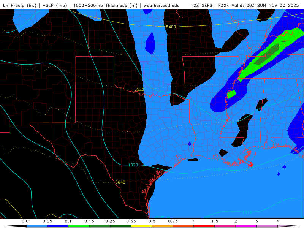This screenshot has height=228, width=304.
Task: Click the 0.01 legend value
Action: 26,221
